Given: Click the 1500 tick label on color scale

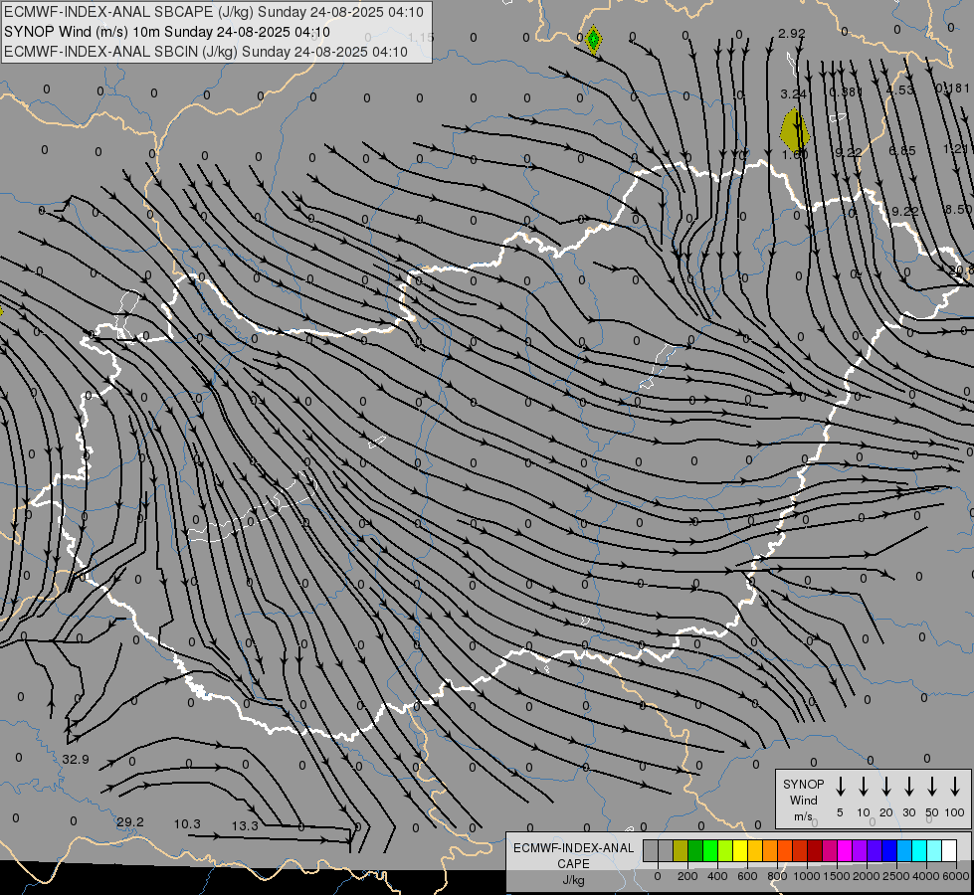Looking at the screenshot, I should (x=837, y=876).
